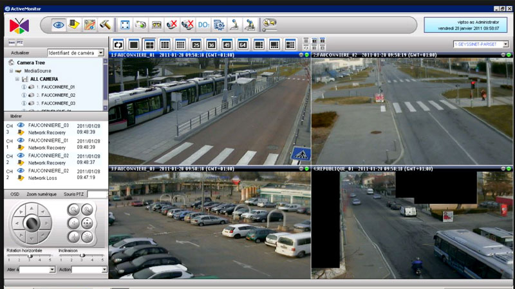Click the Actualiser button
Image resolution: width=515 pixels, height=289 pixels.
pos(20,53)
